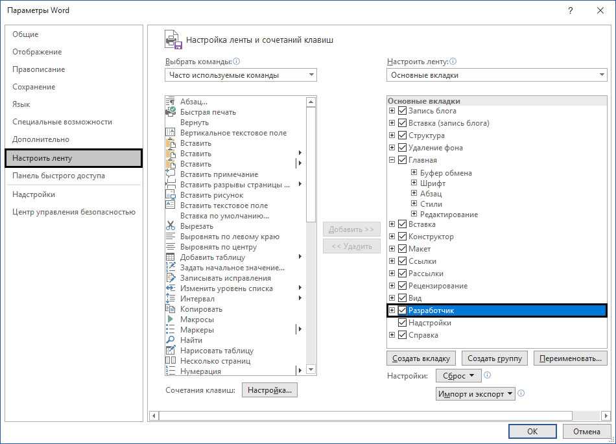Open the Выбрать команды dropdown
Viewport: 616px width, 444px height.
[241, 75]
